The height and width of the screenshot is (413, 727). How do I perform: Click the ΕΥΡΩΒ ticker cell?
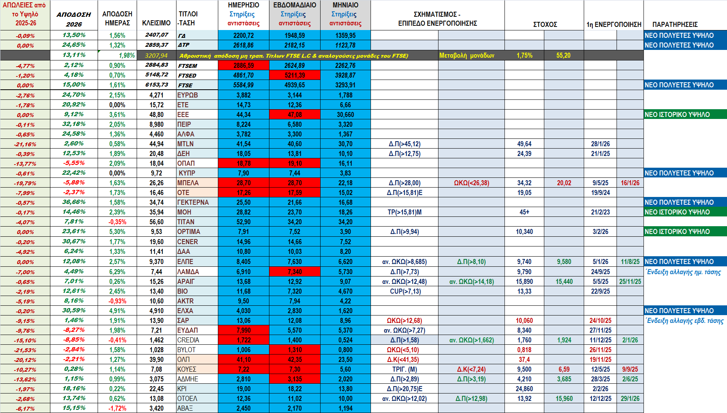188,95
